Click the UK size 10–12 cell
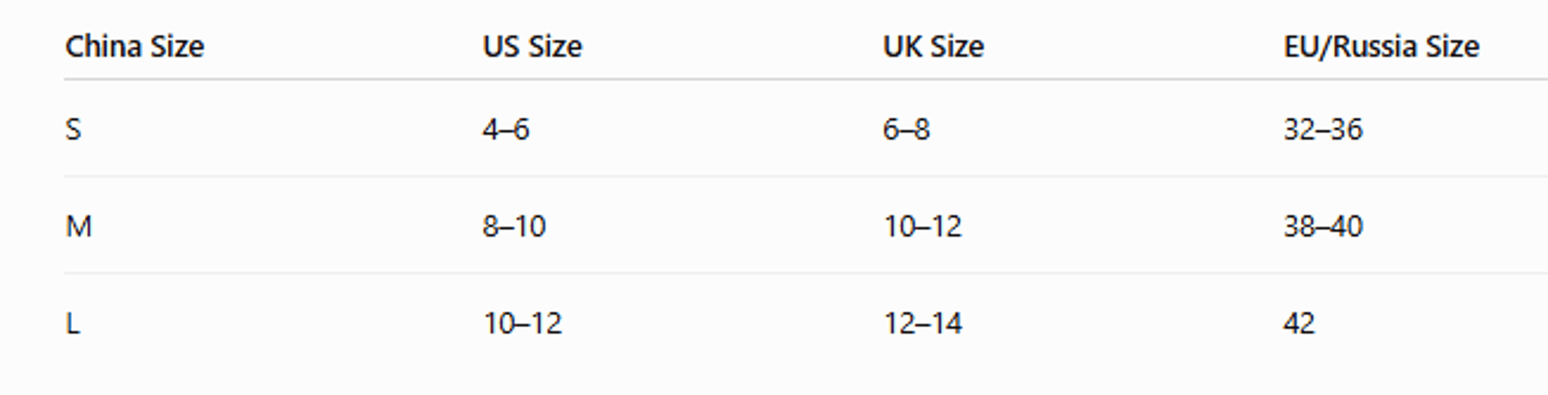 click(923, 226)
